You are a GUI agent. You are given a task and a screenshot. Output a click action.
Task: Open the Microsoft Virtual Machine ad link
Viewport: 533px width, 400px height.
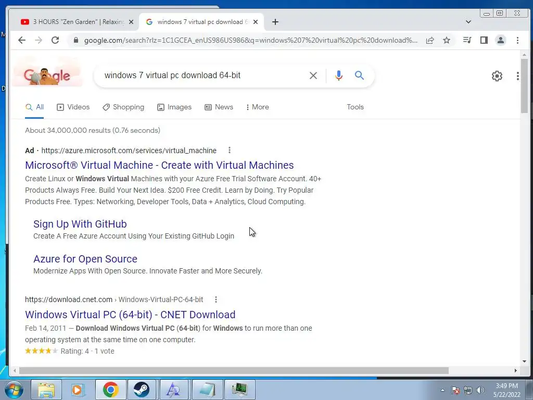pos(159,165)
